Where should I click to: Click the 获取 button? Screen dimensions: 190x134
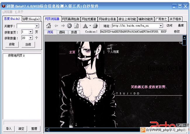click(12, 44)
